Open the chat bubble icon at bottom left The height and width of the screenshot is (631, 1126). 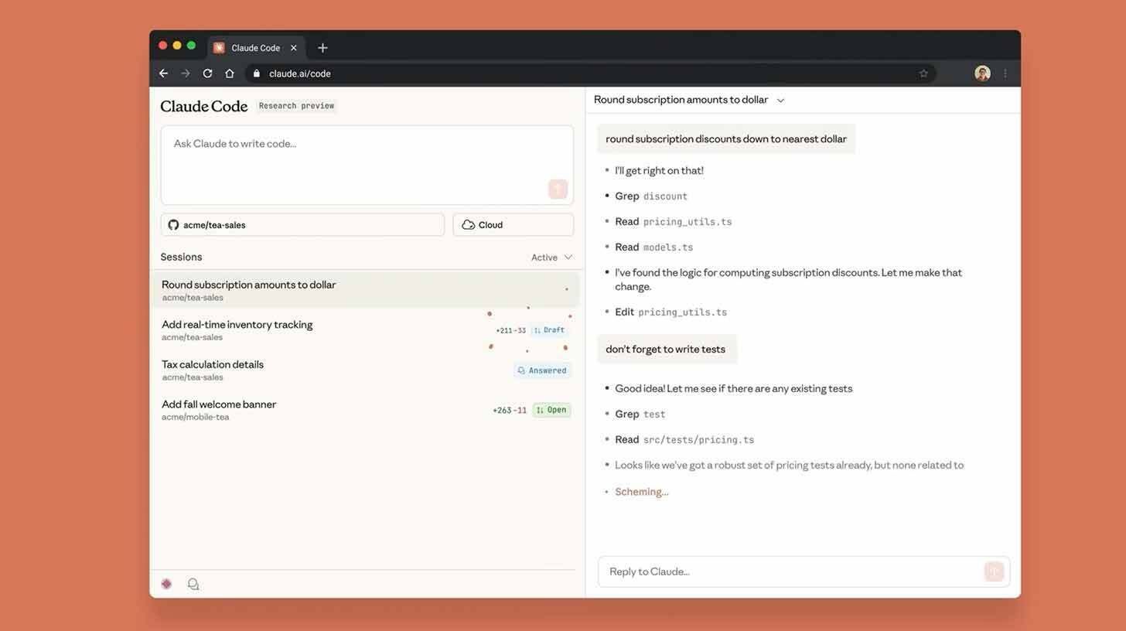tap(193, 584)
